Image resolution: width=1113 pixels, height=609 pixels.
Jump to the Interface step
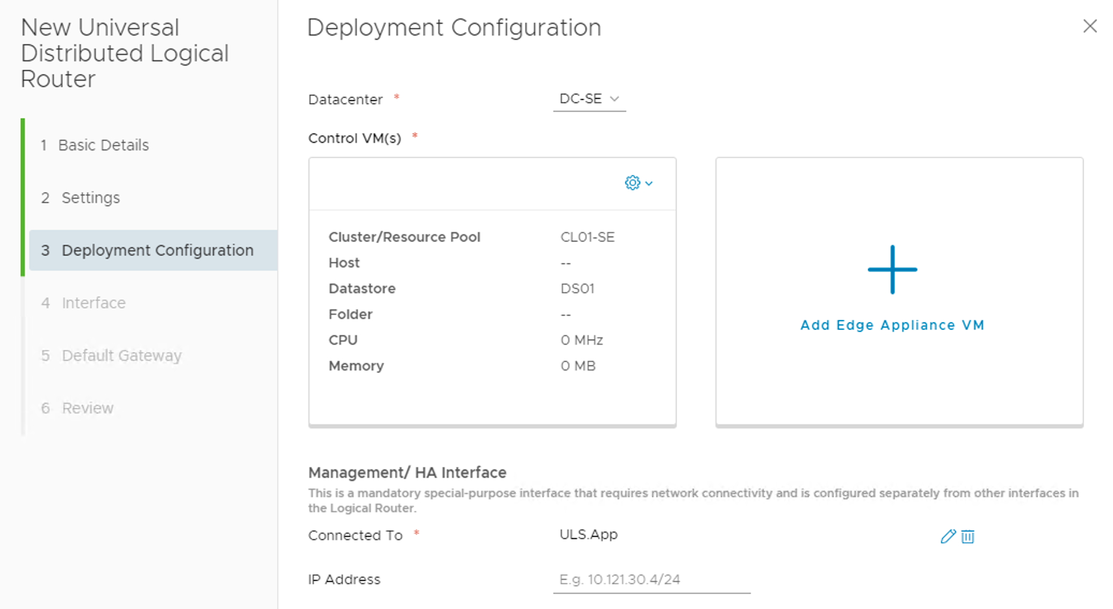click(x=93, y=303)
